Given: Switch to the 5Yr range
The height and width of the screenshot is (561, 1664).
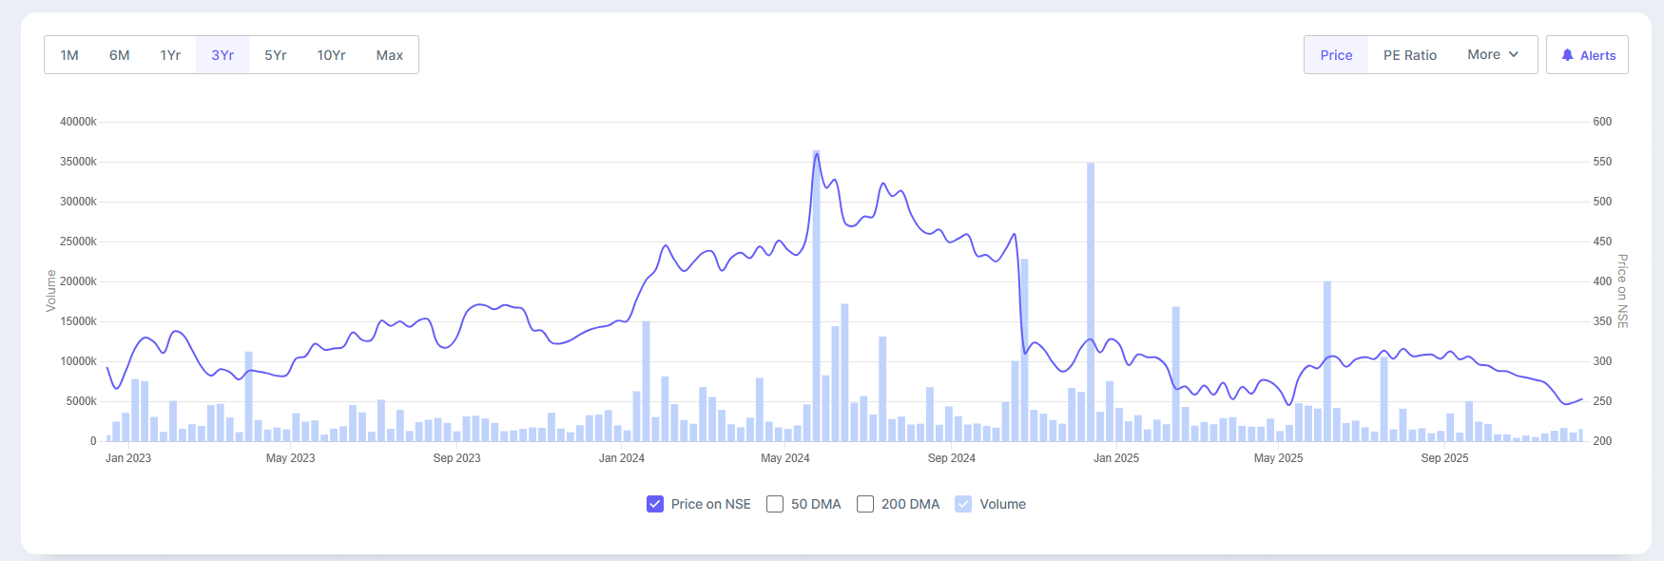Looking at the screenshot, I should pos(276,55).
